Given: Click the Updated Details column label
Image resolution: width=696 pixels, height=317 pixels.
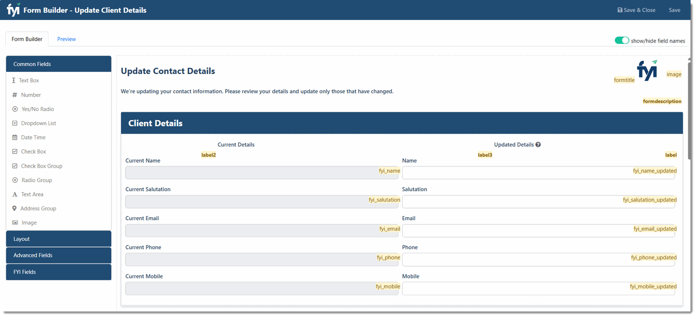Looking at the screenshot, I should point(514,145).
